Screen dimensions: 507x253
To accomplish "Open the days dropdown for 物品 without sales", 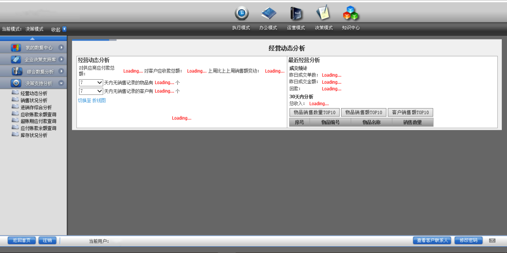I will [91, 83].
